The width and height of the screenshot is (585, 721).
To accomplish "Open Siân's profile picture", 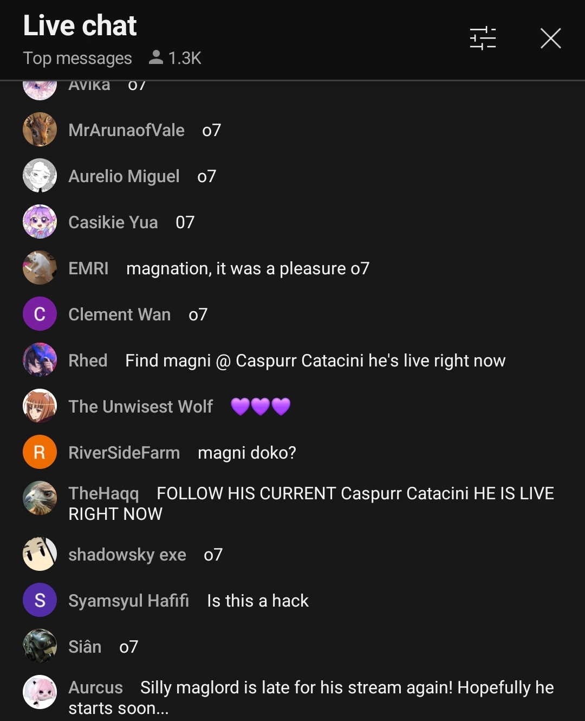I will point(40,646).
